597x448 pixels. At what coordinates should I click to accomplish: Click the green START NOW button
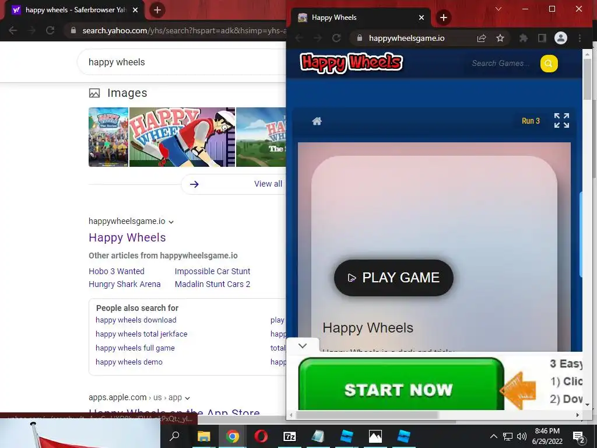(401, 385)
